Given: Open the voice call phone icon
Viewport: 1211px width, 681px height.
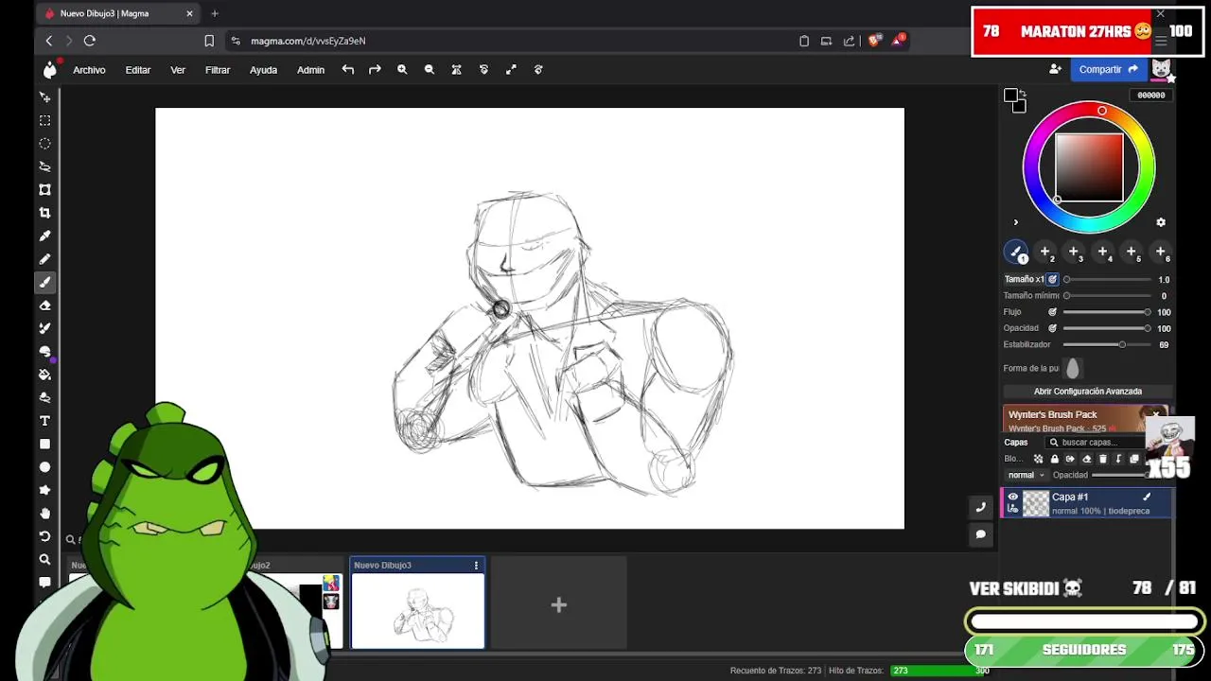Looking at the screenshot, I should pos(981,507).
